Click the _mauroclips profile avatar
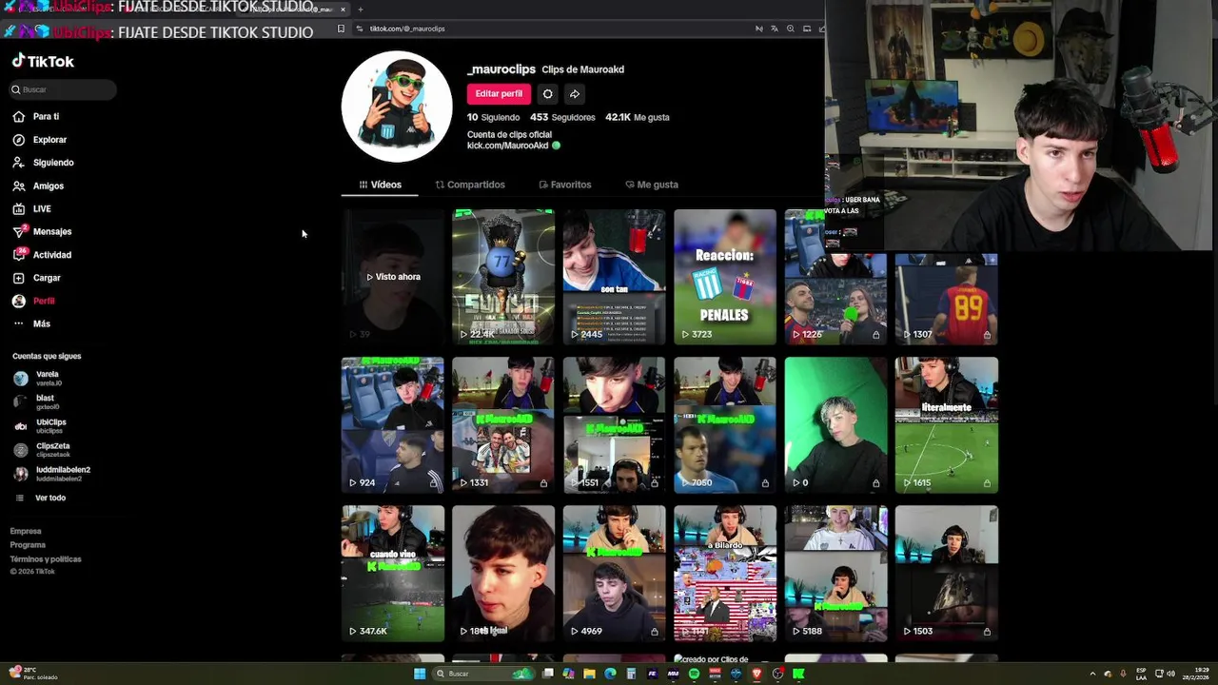The image size is (1218, 685). point(397,107)
